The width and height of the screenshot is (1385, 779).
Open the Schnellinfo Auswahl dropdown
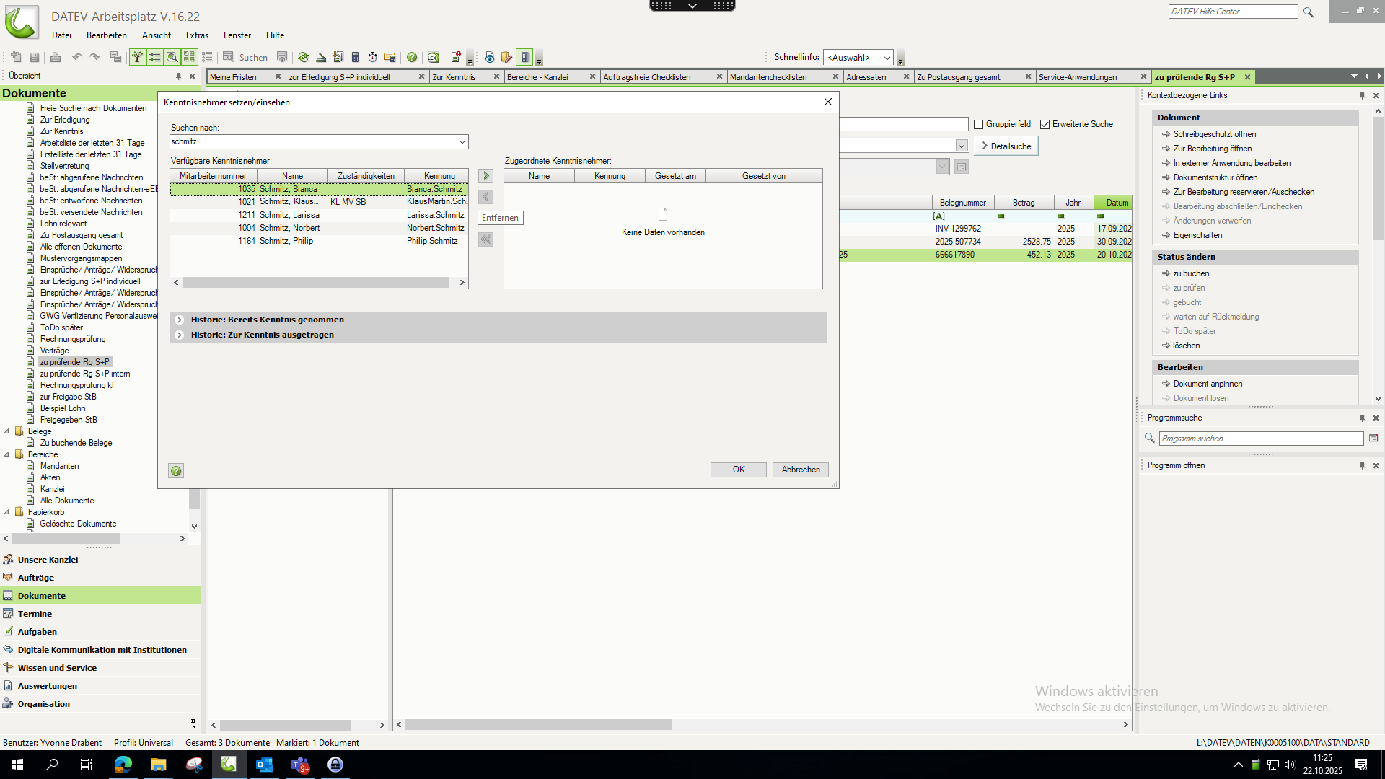887,58
